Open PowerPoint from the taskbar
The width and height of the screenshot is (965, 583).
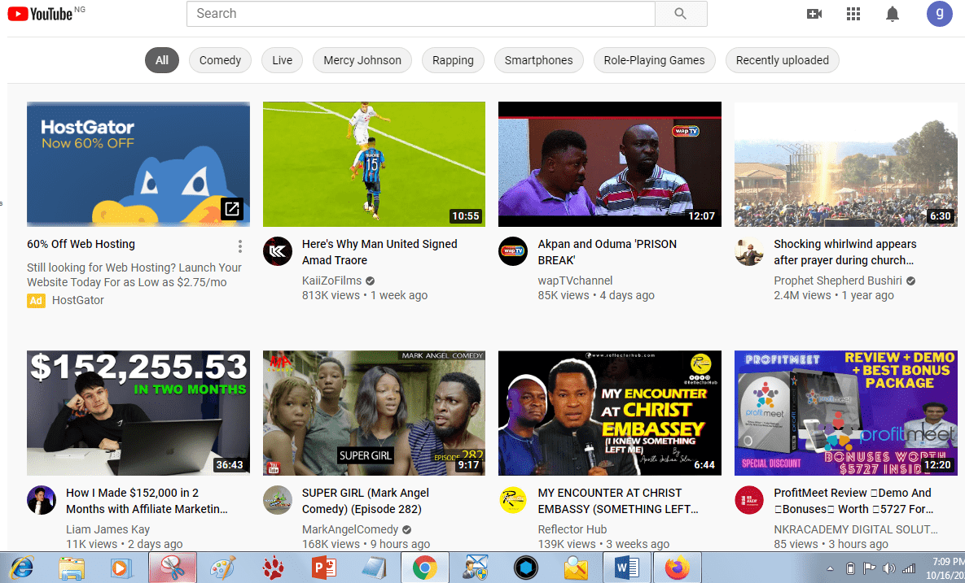click(x=324, y=568)
